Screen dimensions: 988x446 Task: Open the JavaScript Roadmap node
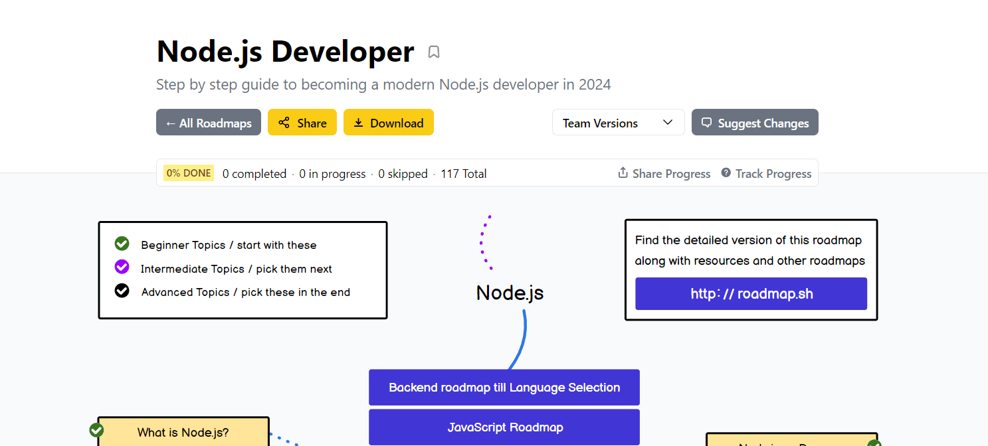504,427
